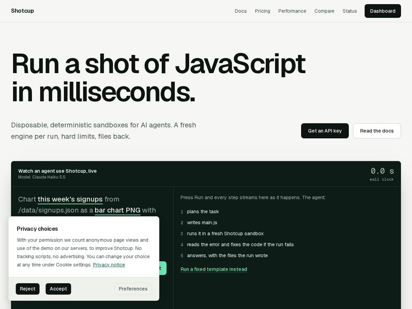Click step "writes main.js"
The height and width of the screenshot is (309, 412).
pos(202,222)
